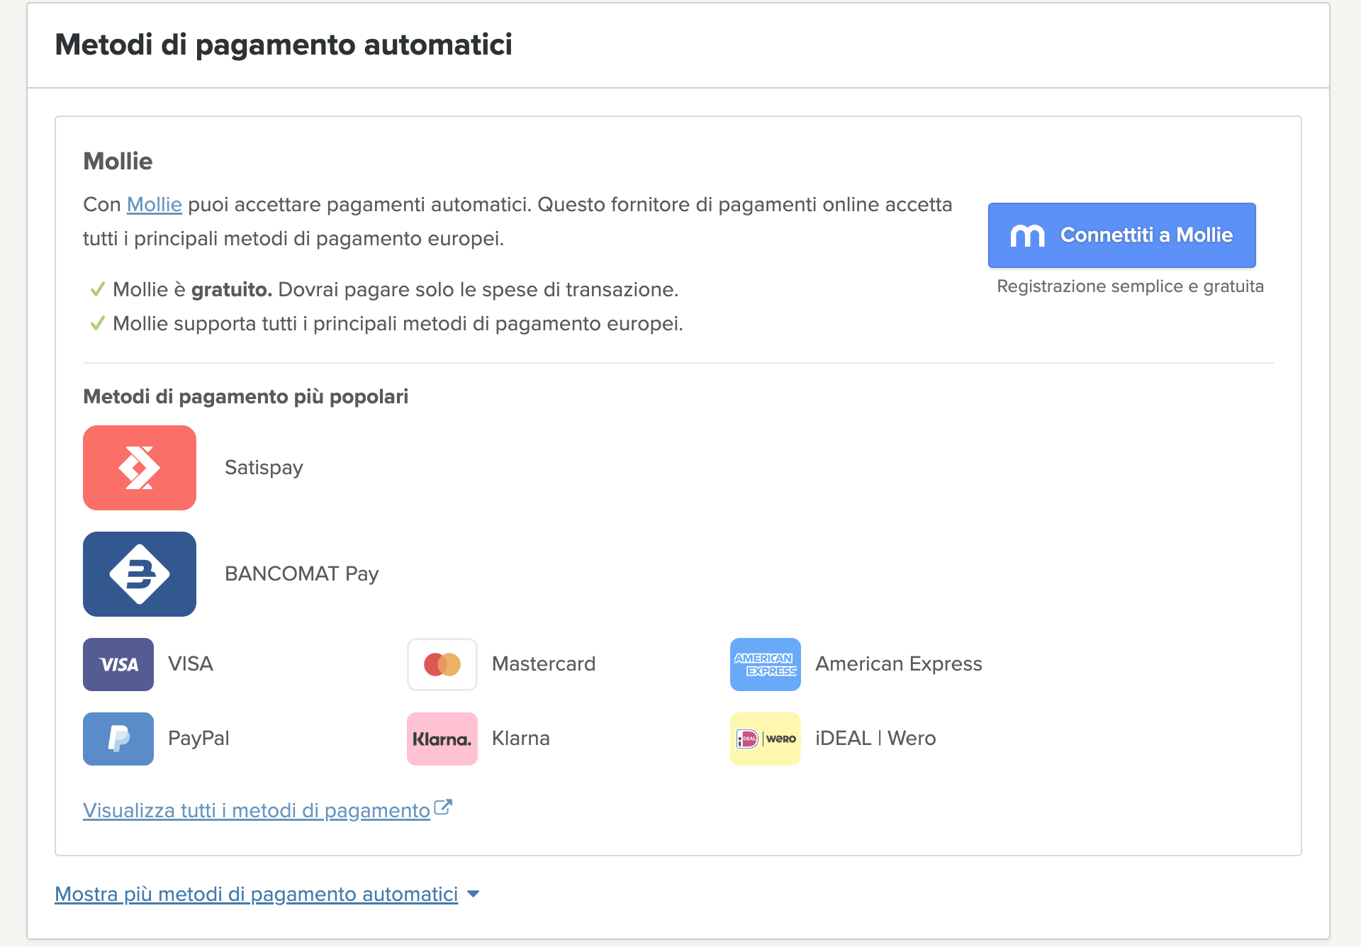1361x947 pixels.
Task: Click the 'Klarna' label text
Action: [521, 738]
